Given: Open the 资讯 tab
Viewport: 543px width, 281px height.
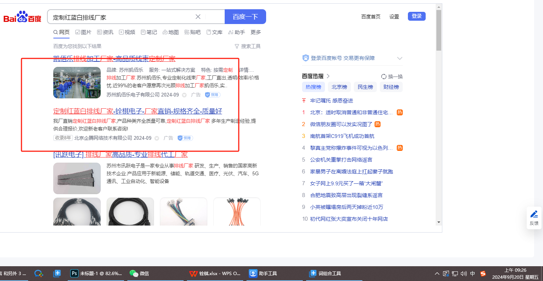Looking at the screenshot, I should tap(105, 32).
